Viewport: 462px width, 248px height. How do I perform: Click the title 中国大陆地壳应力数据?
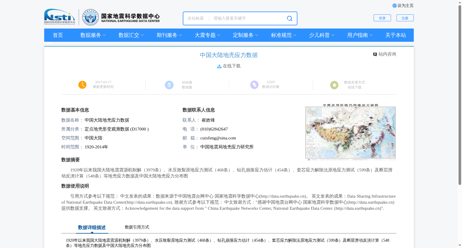coord(229,55)
